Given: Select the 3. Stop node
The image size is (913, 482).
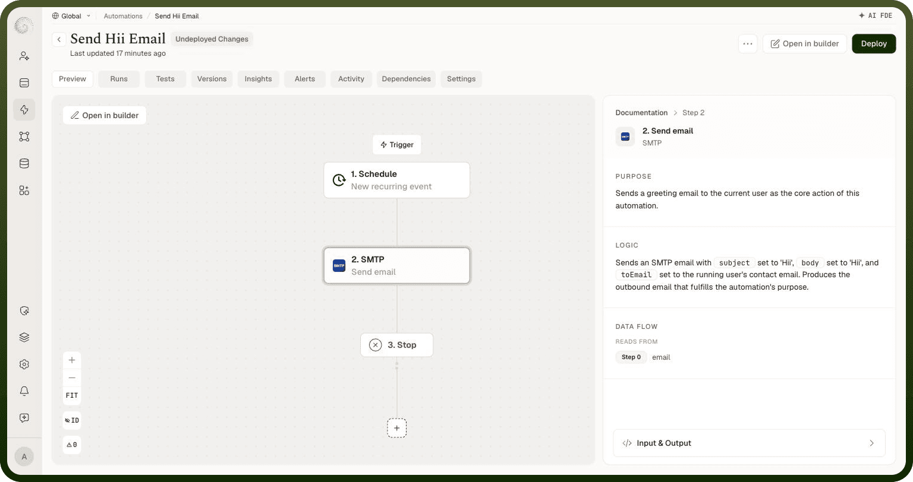Looking at the screenshot, I should [397, 345].
